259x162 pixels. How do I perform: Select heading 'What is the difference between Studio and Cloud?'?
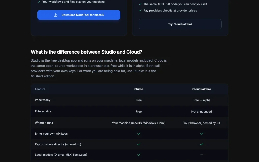point(87,52)
